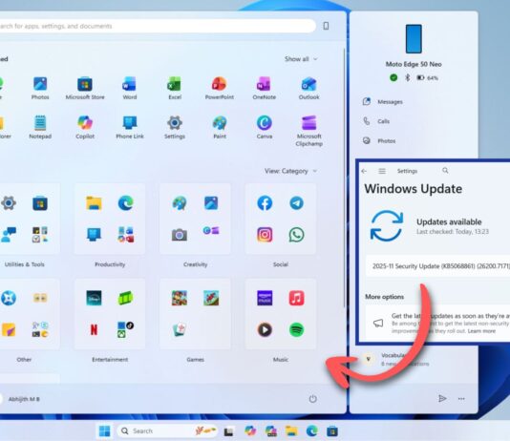Image resolution: width=510 pixels, height=441 pixels.
Task: Open Canva pinned app
Action: (x=265, y=127)
